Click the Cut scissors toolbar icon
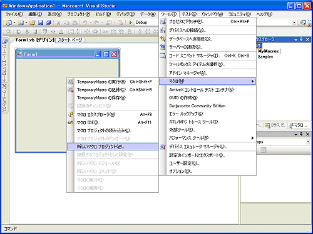The width and height of the screenshot is (313, 234). 59,22
